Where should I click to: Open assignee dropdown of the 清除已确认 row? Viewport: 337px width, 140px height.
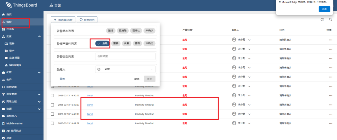pos(241,40)
